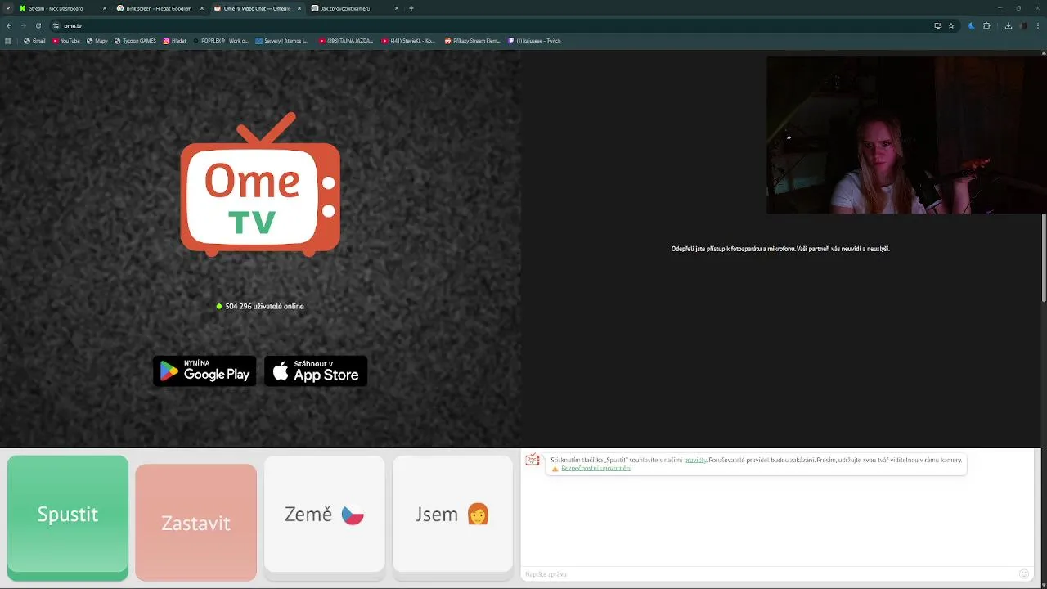The width and height of the screenshot is (1047, 589).
Task: Click the blue extension icon
Action: click(x=972, y=25)
